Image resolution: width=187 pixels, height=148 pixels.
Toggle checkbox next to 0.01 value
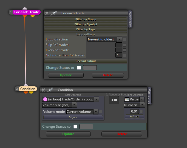click(141, 111)
